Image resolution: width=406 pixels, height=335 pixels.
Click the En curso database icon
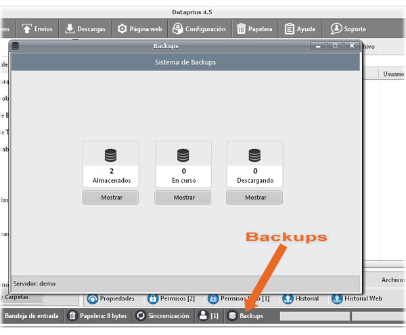pos(183,156)
